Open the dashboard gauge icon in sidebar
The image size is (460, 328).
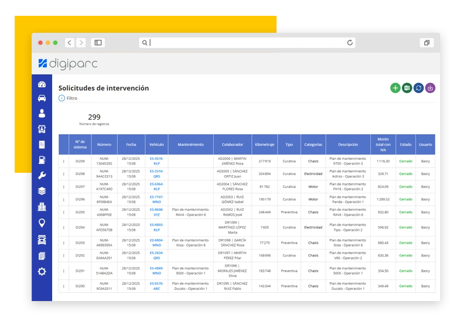tap(42, 84)
